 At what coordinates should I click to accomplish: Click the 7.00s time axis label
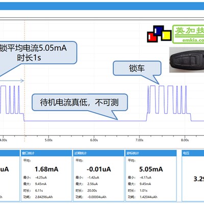139,140
